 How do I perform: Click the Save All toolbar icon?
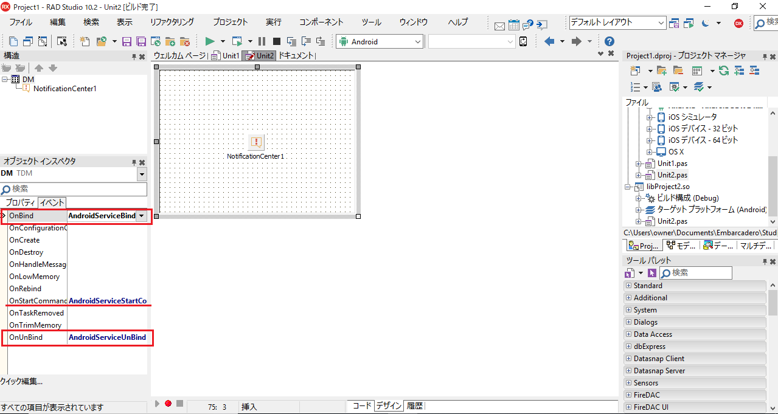point(141,41)
